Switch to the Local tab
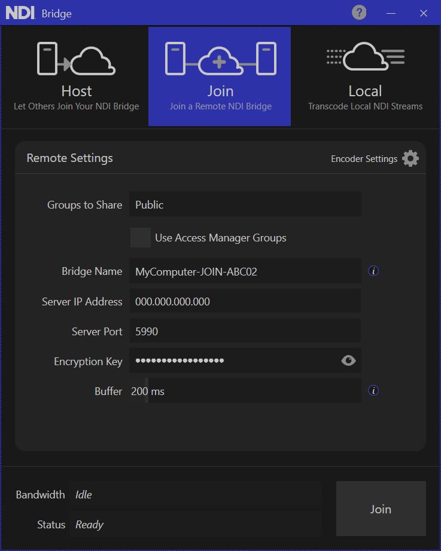 click(x=366, y=76)
